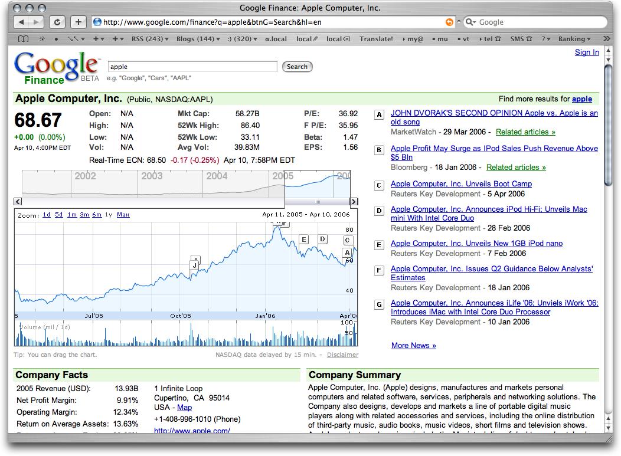This screenshot has height=456, width=621.
Task: Expand the my@ bookmark folder
Action: pos(413,39)
